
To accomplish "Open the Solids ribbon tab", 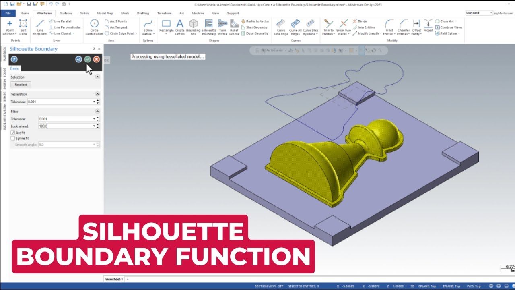I will click(84, 13).
